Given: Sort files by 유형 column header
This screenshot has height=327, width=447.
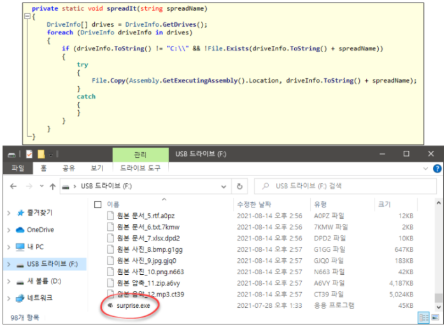Looking at the screenshot, I should coord(320,204).
